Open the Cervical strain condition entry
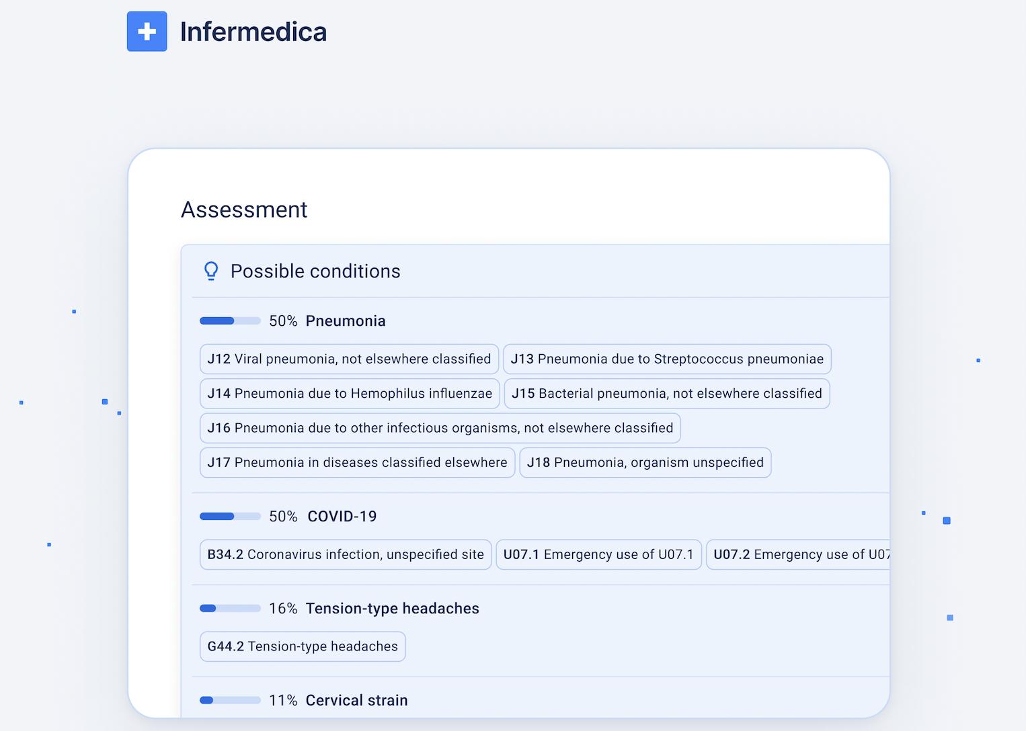The height and width of the screenshot is (731, 1026). [356, 700]
